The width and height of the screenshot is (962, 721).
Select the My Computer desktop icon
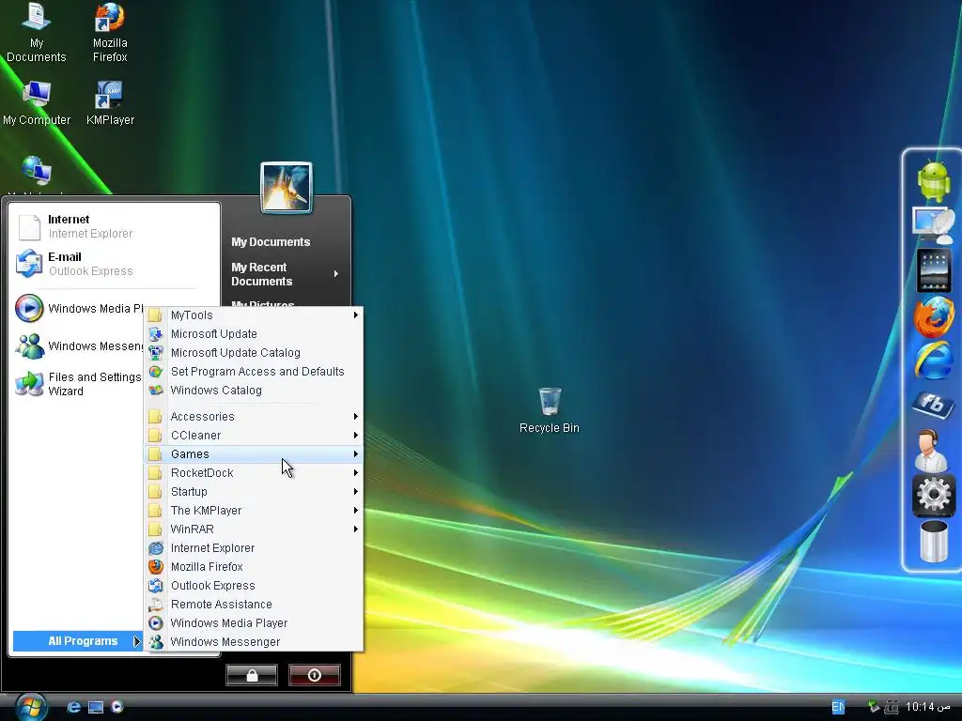click(x=37, y=103)
